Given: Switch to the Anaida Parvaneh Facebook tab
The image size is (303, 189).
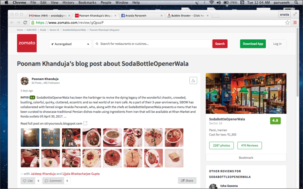Looking at the screenshot, I should coord(142,15).
